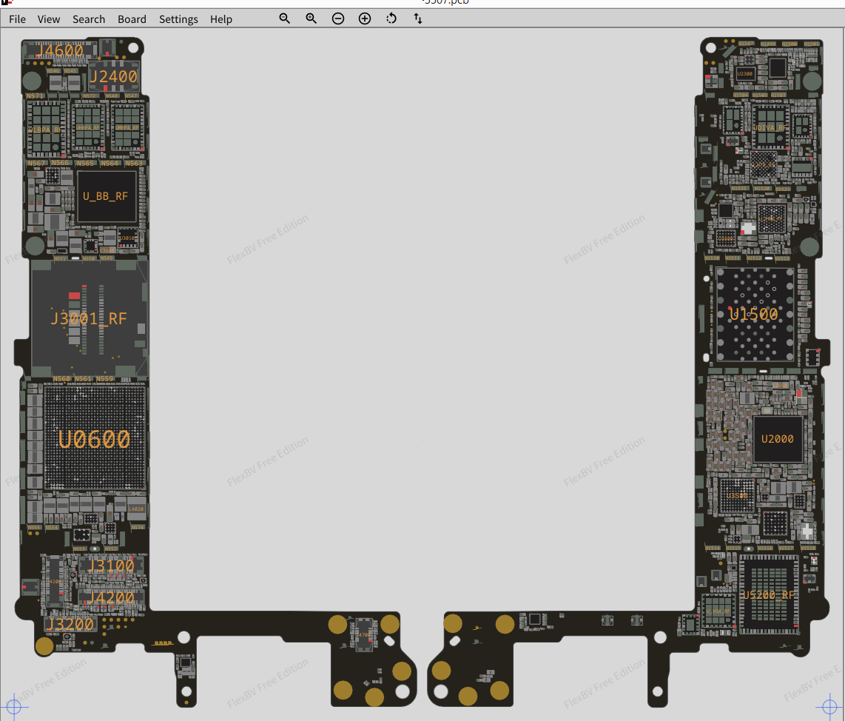Select the U2000 chip
The height and width of the screenshot is (721, 845).
[x=777, y=439]
